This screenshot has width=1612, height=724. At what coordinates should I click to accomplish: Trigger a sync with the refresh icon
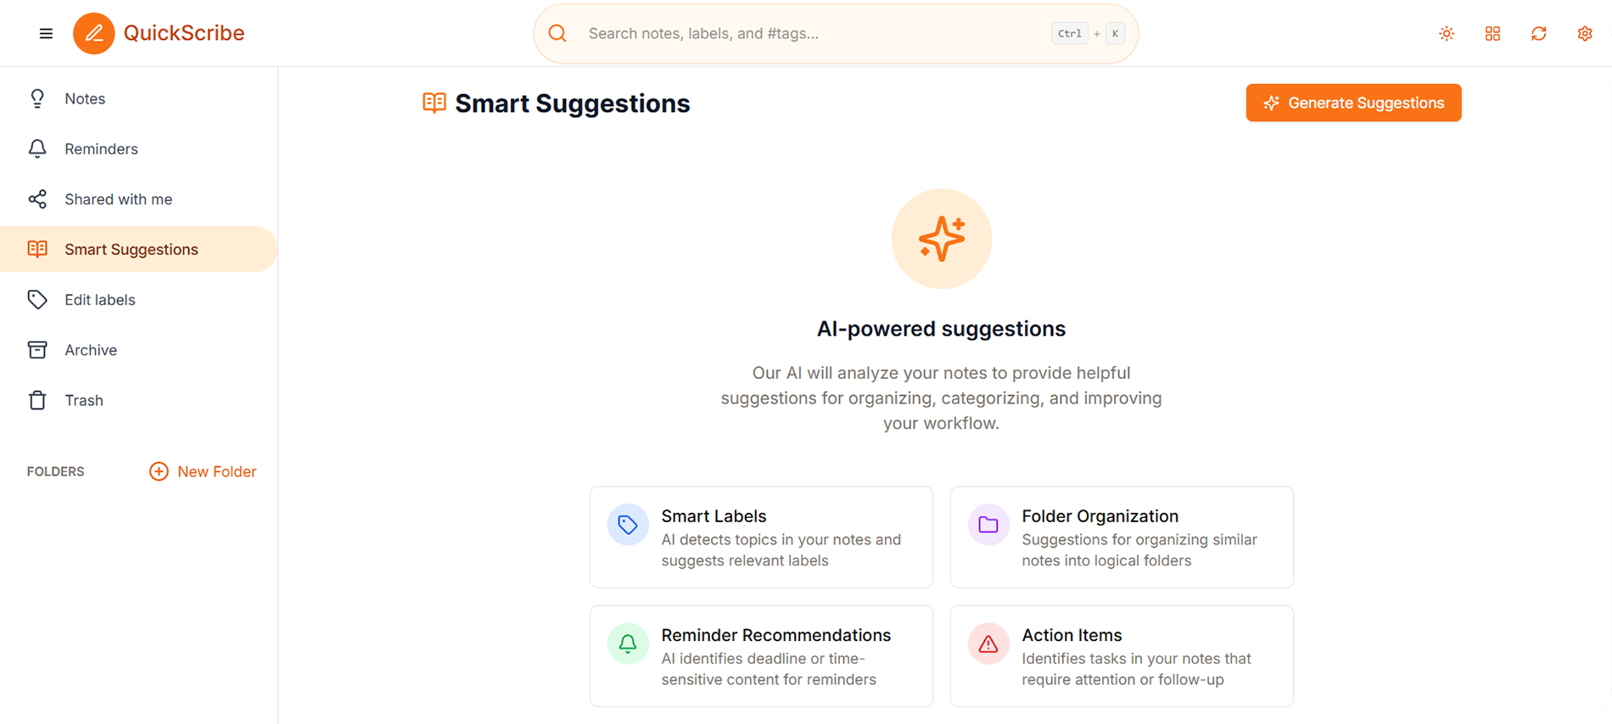[x=1538, y=33]
